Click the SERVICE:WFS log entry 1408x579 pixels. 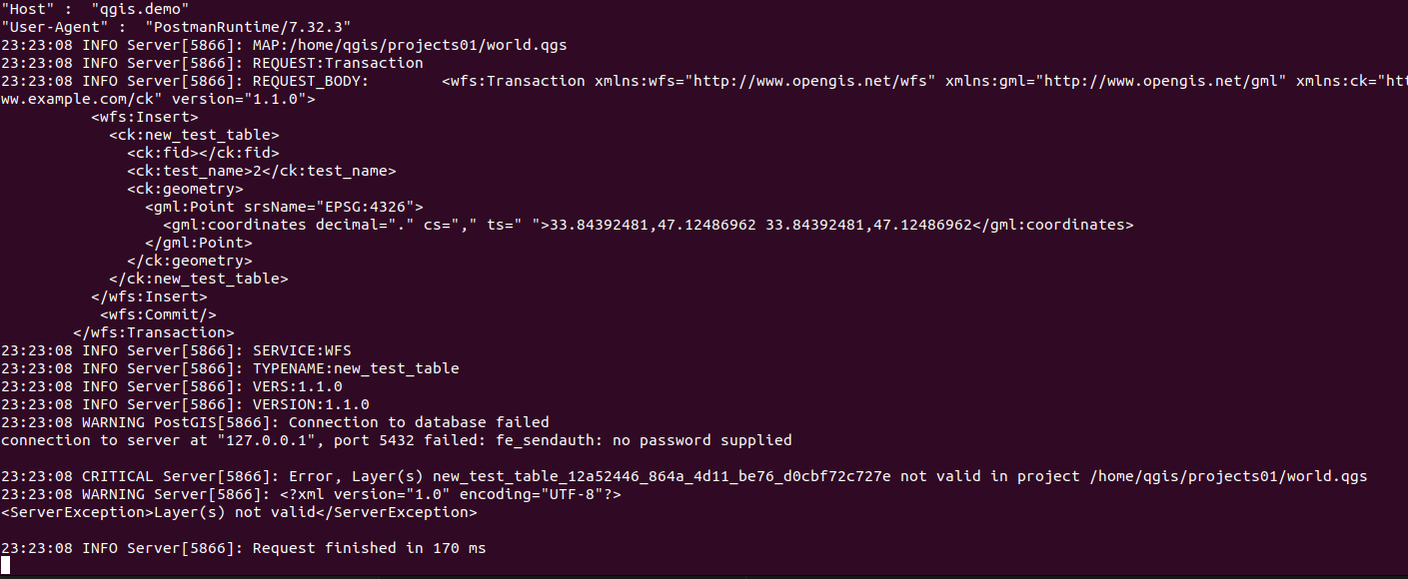[x=302, y=350]
